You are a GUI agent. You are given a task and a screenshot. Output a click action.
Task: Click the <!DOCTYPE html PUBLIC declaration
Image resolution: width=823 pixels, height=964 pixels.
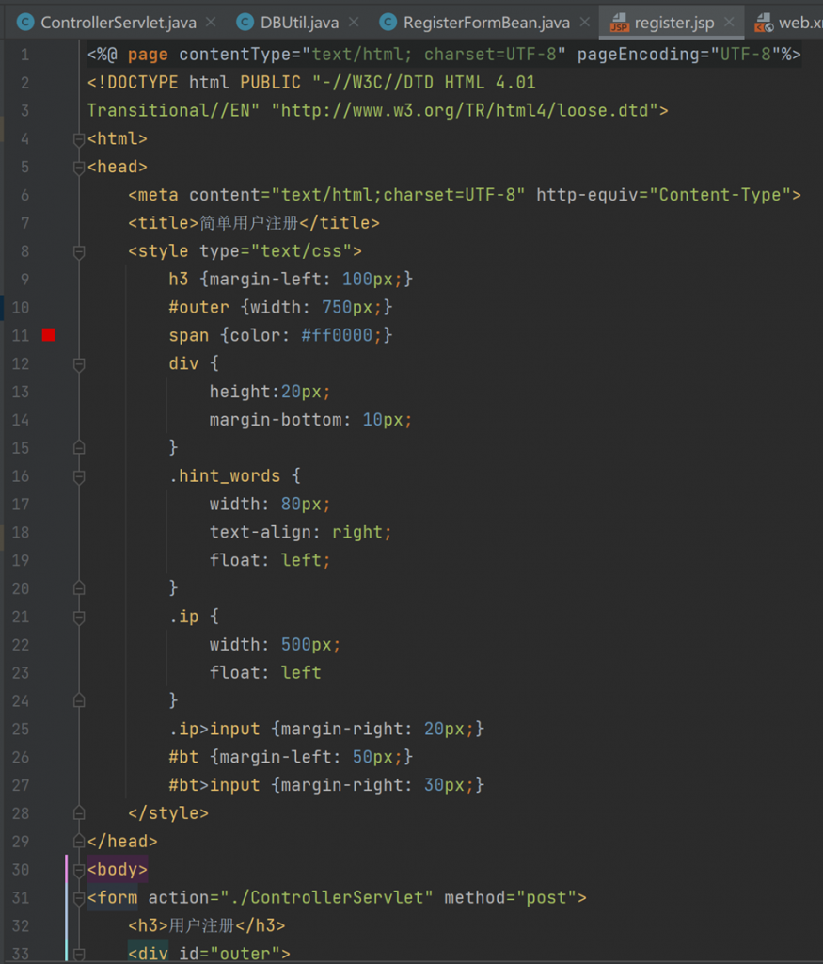[194, 83]
